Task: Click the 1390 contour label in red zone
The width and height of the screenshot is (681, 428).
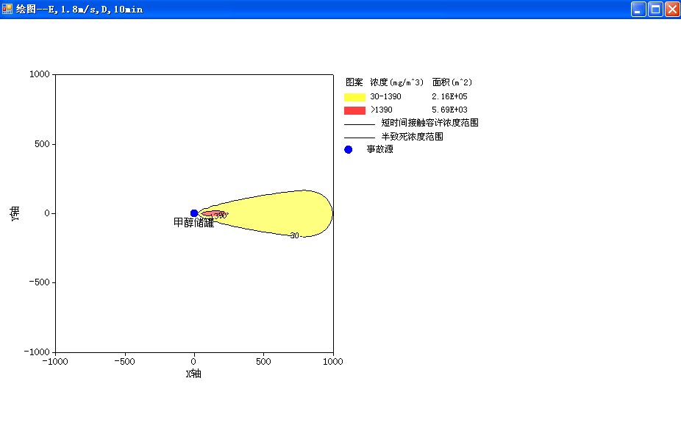Action: pyautogui.click(x=218, y=215)
